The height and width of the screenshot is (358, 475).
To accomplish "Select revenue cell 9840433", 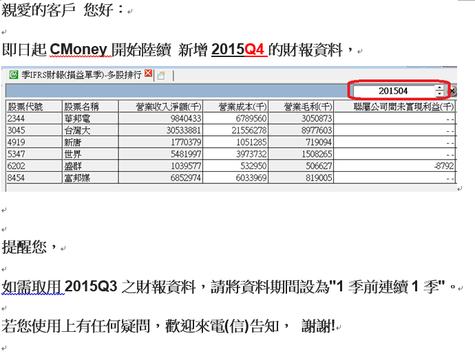I will point(160,118).
